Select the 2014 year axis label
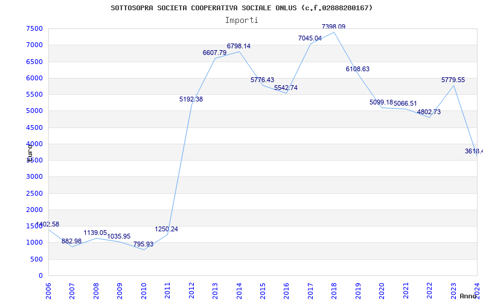483x302 pixels. pyautogui.click(x=239, y=292)
